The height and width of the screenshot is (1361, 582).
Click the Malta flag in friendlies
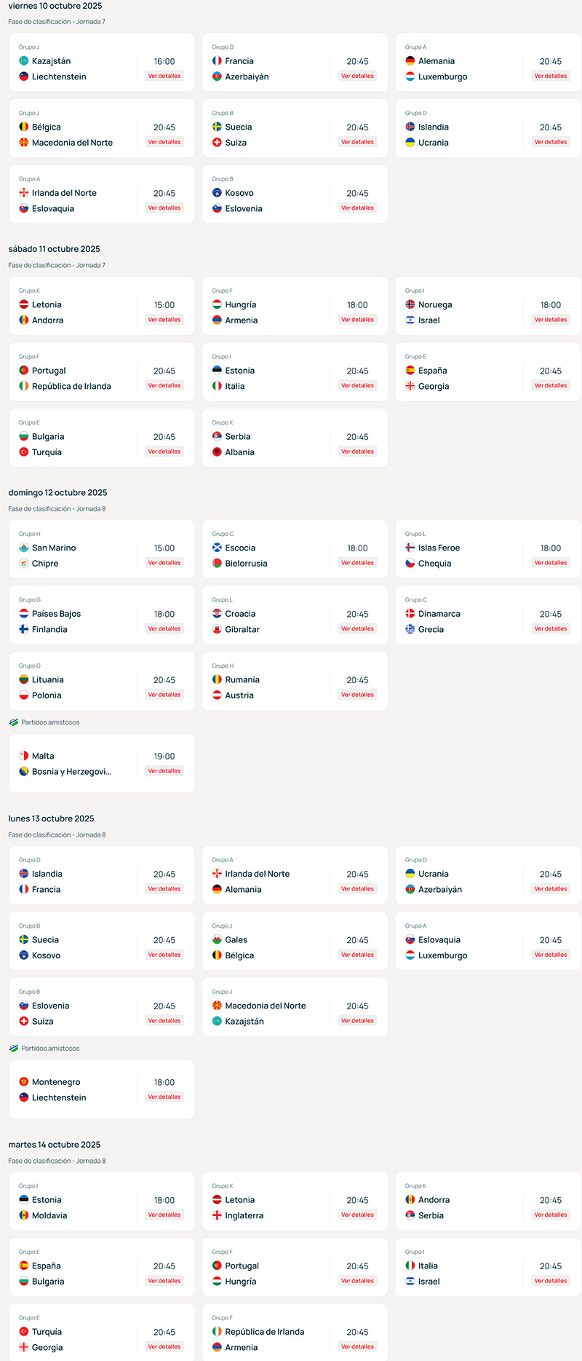24,756
